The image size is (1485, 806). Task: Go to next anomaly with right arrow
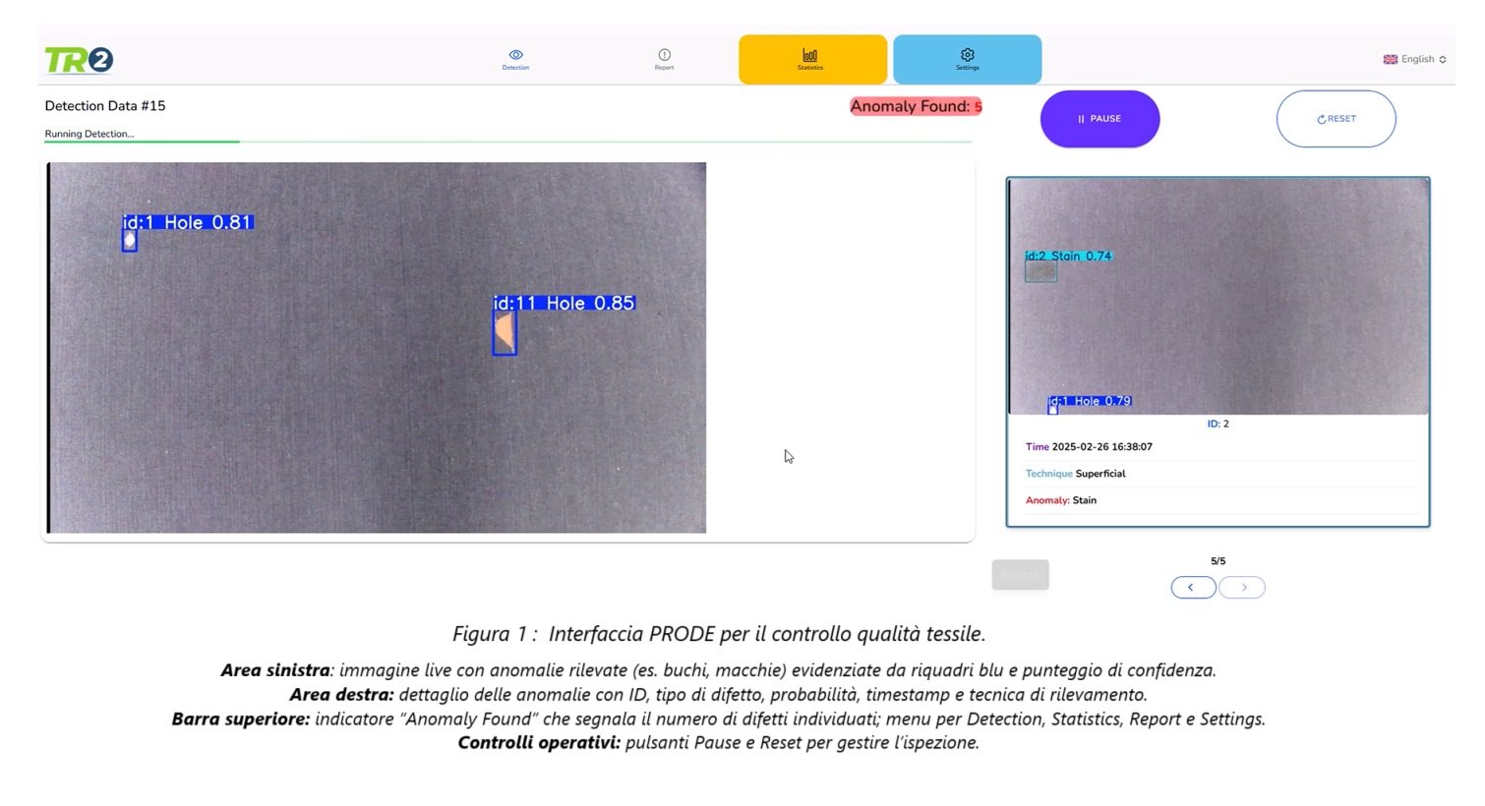(x=1242, y=588)
